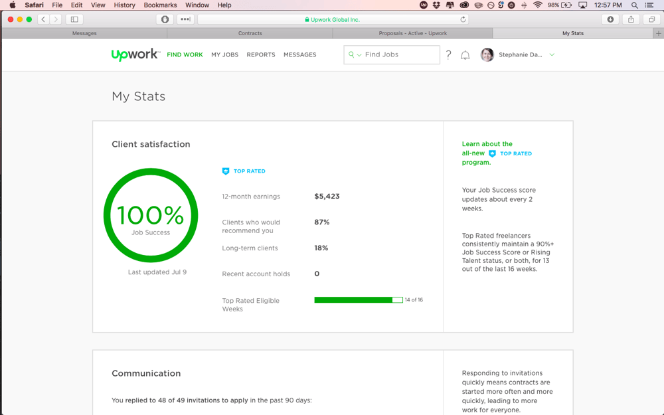The height and width of the screenshot is (415, 664).
Task: Toggle the Safari sidebar button
Action: click(74, 19)
